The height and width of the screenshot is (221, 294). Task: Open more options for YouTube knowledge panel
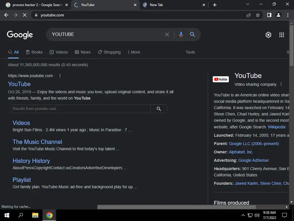tap(281, 84)
